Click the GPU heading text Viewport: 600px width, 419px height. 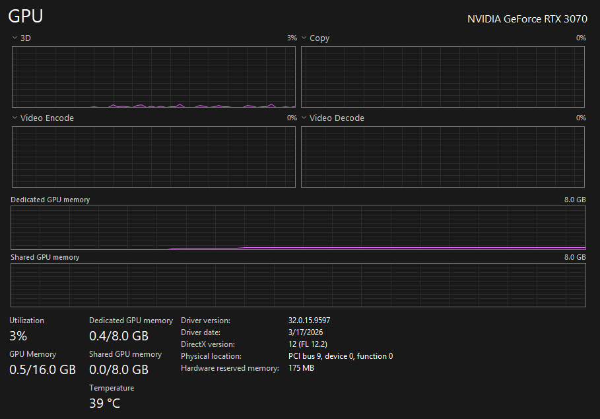tap(26, 16)
